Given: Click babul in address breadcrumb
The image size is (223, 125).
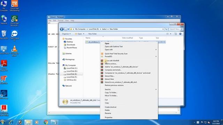Looking at the screenshot, I should click(104, 29).
